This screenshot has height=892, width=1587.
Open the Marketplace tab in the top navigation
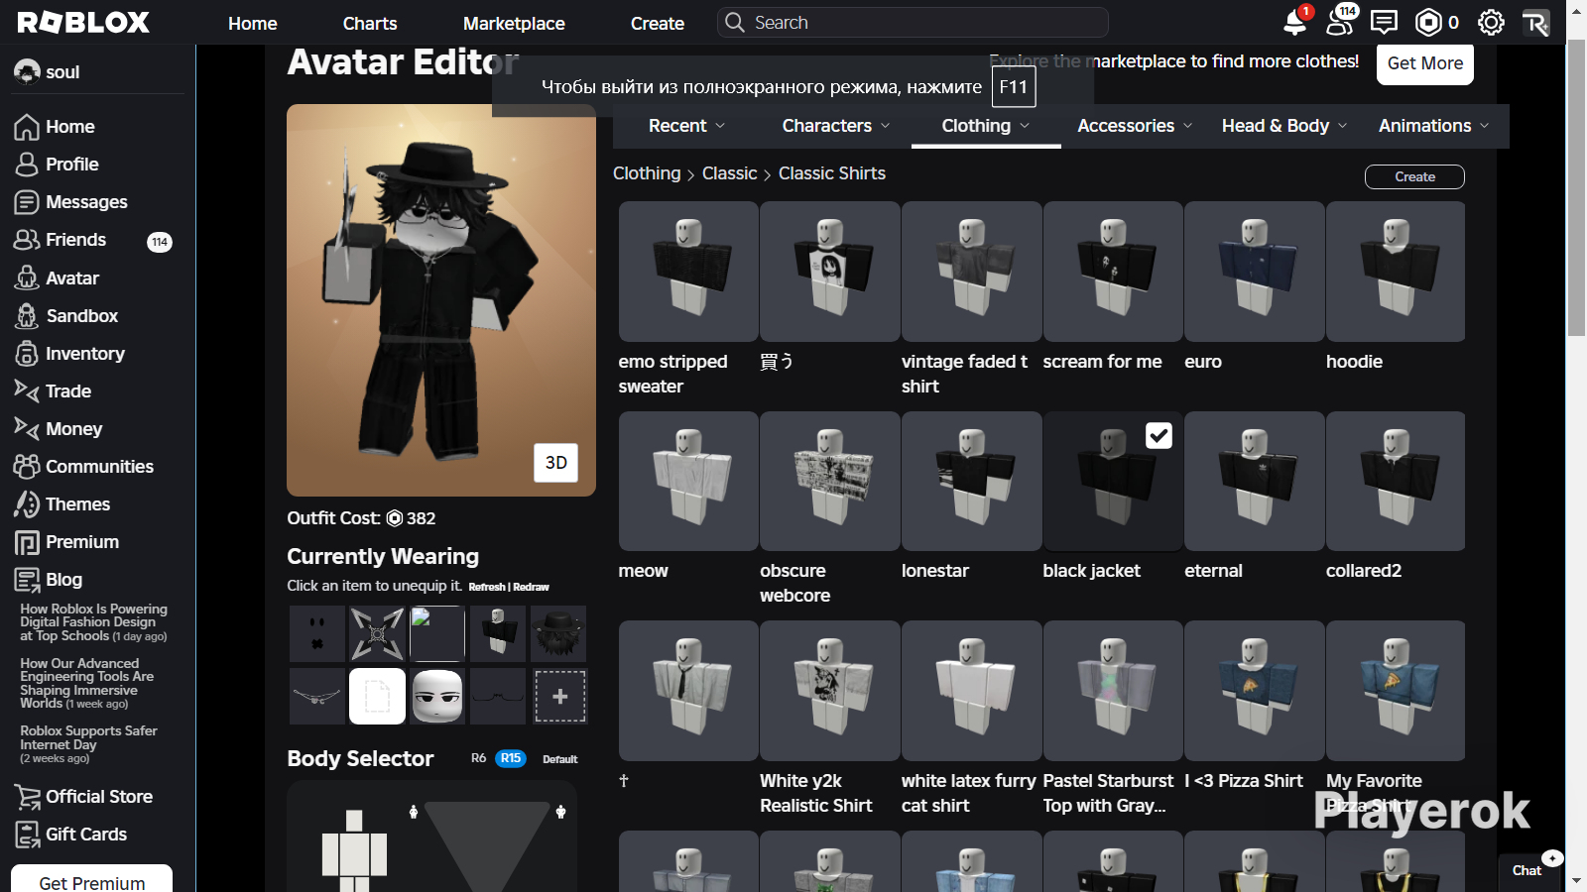514,23
